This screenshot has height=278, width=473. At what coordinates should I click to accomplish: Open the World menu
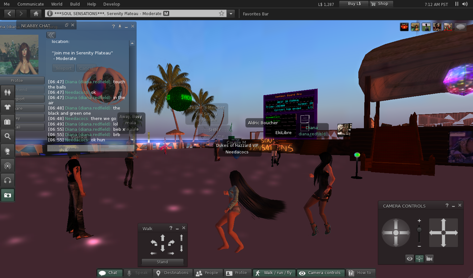56,4
